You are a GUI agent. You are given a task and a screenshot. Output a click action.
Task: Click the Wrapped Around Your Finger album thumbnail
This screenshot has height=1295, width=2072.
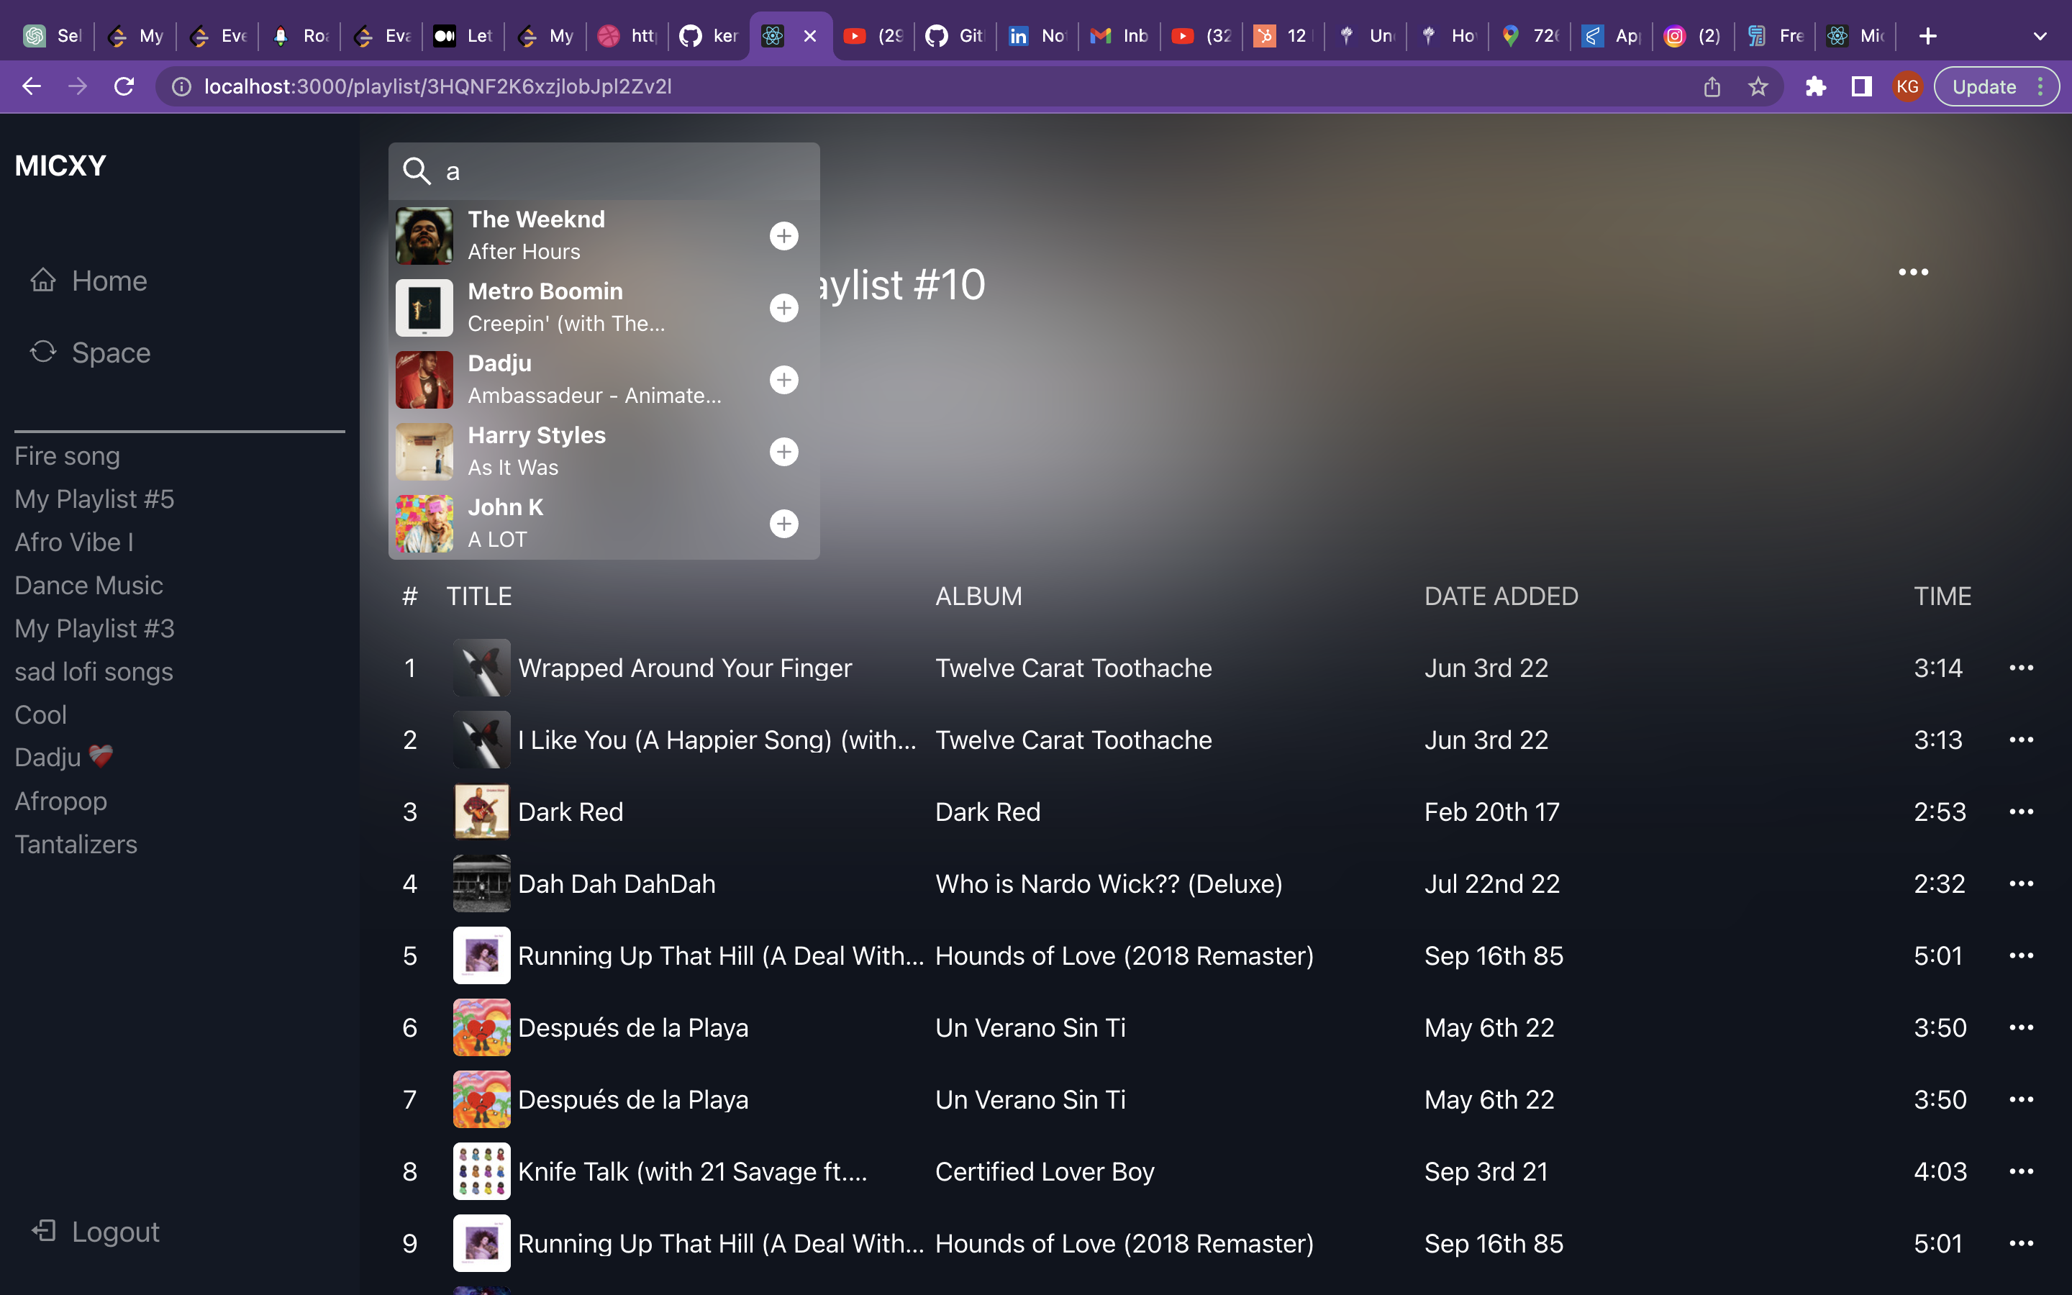482,667
